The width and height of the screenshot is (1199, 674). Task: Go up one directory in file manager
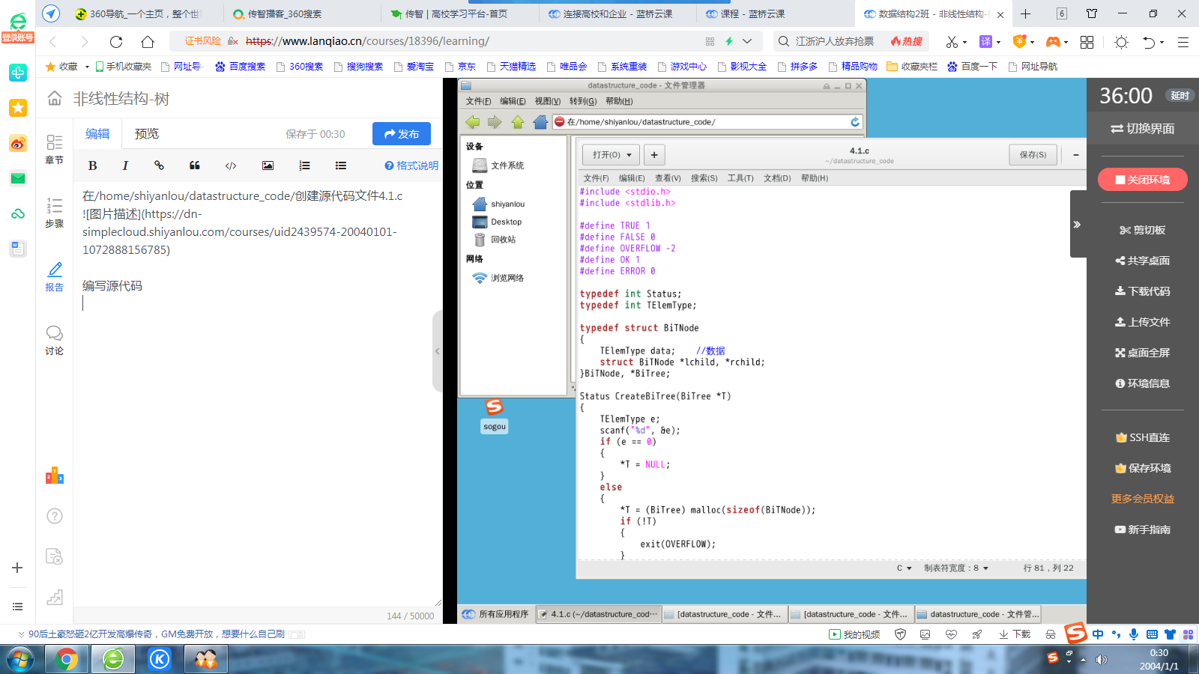(x=518, y=122)
